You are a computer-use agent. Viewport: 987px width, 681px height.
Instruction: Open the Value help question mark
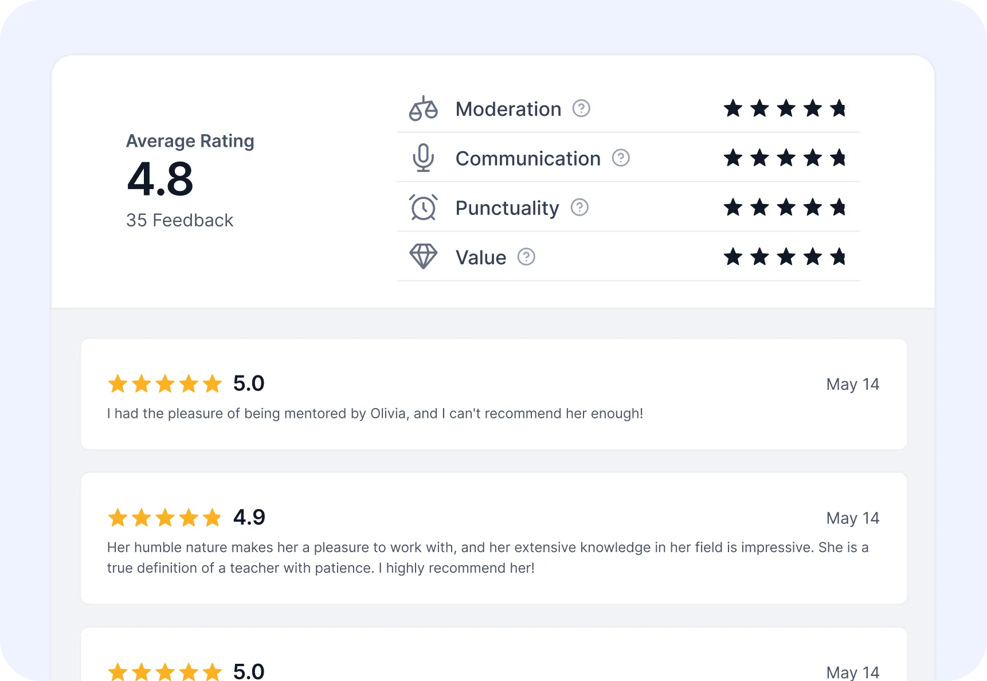click(526, 257)
